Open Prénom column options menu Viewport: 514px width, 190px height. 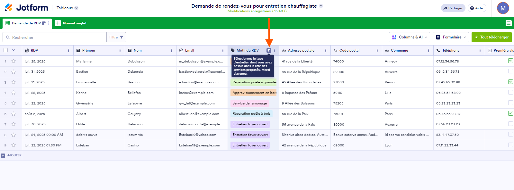pos(120,50)
